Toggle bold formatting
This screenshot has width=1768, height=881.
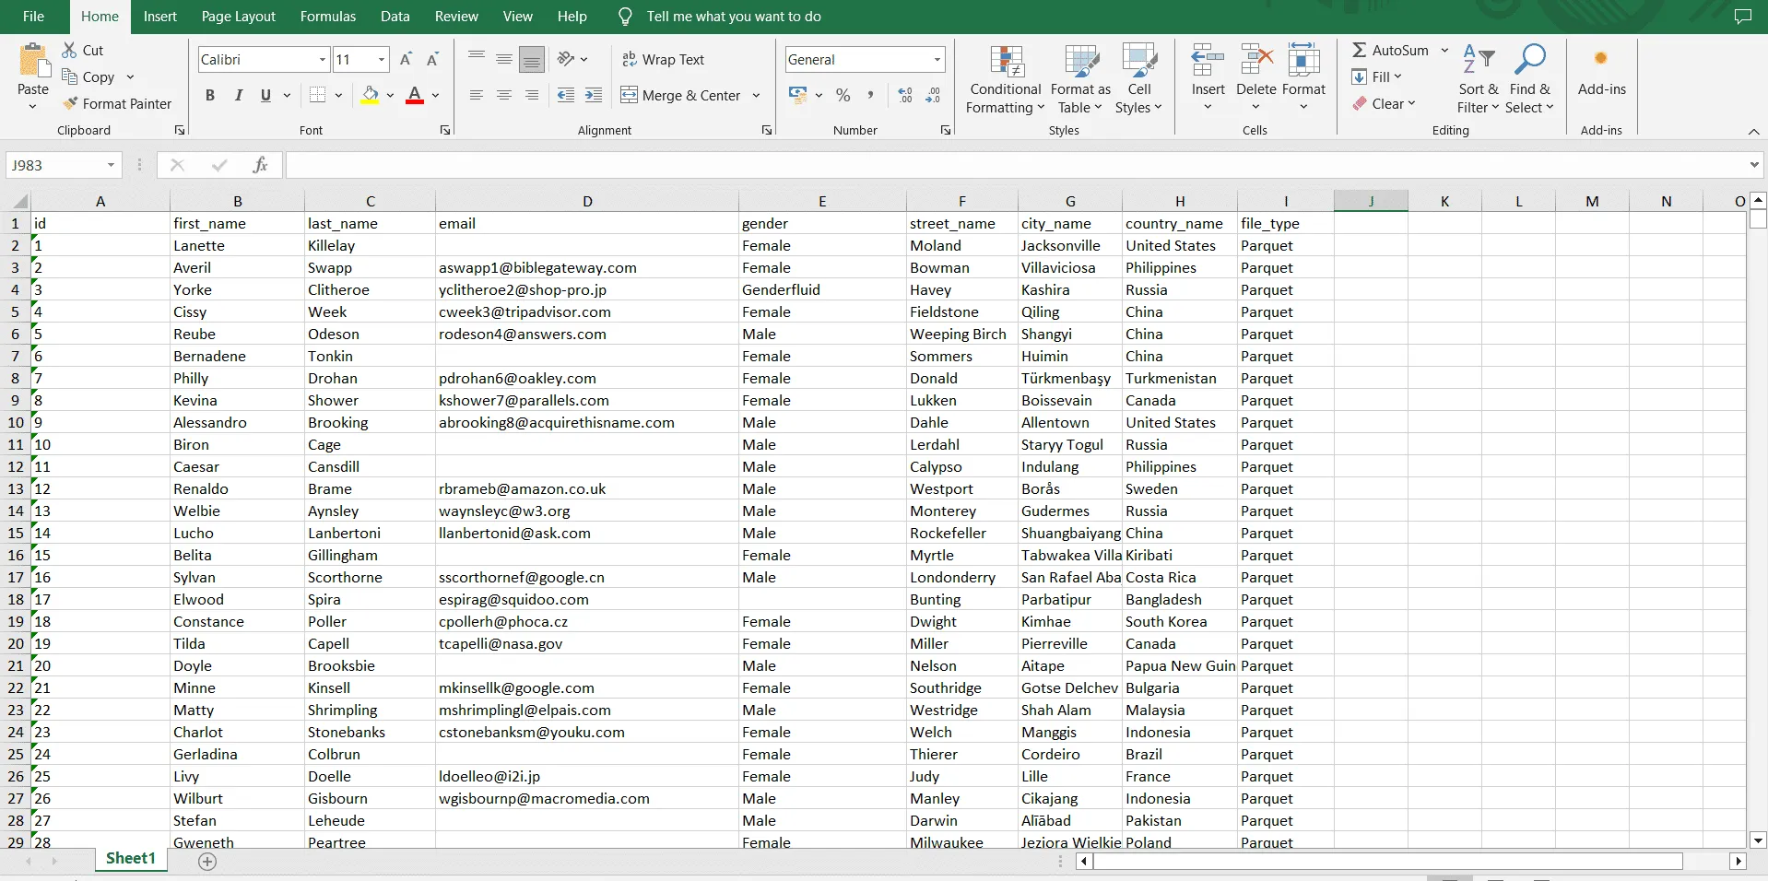(x=209, y=95)
